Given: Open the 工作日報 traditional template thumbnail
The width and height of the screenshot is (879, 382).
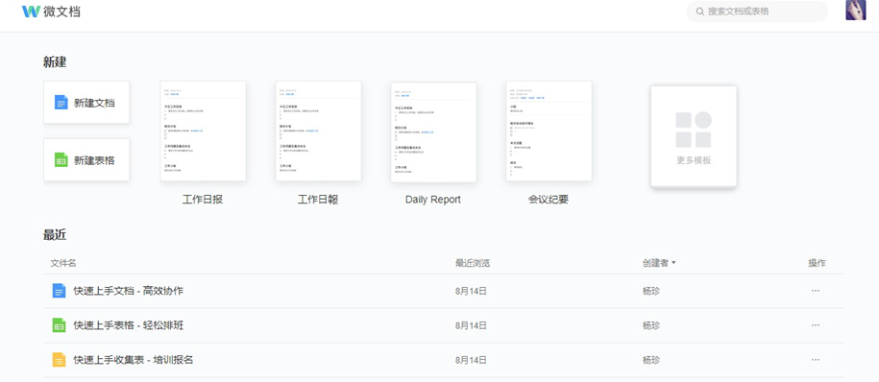Looking at the screenshot, I should pos(318,131).
